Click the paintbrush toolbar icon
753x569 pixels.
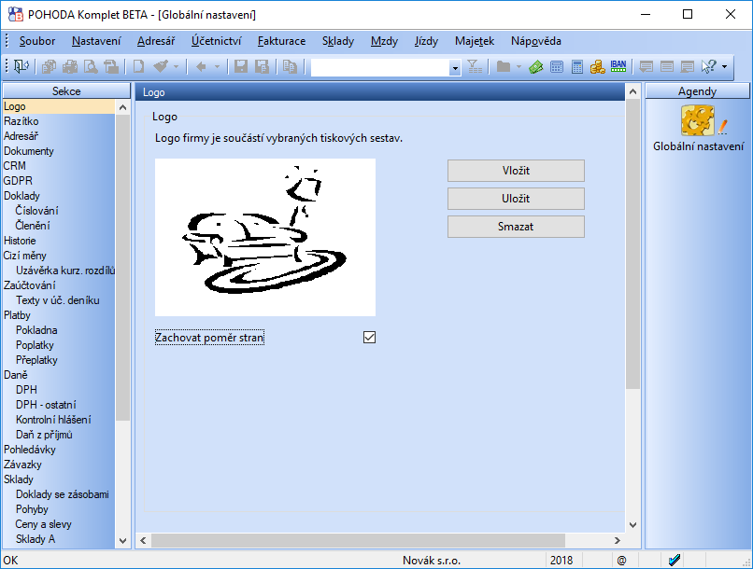(x=161, y=66)
